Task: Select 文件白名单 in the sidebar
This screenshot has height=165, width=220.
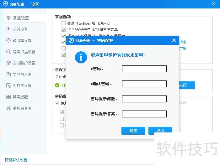Action: coord(22,74)
